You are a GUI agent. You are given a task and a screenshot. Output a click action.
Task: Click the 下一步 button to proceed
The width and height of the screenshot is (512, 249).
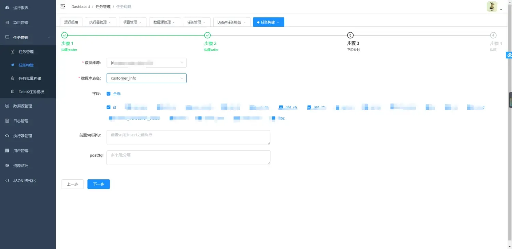[98, 184]
